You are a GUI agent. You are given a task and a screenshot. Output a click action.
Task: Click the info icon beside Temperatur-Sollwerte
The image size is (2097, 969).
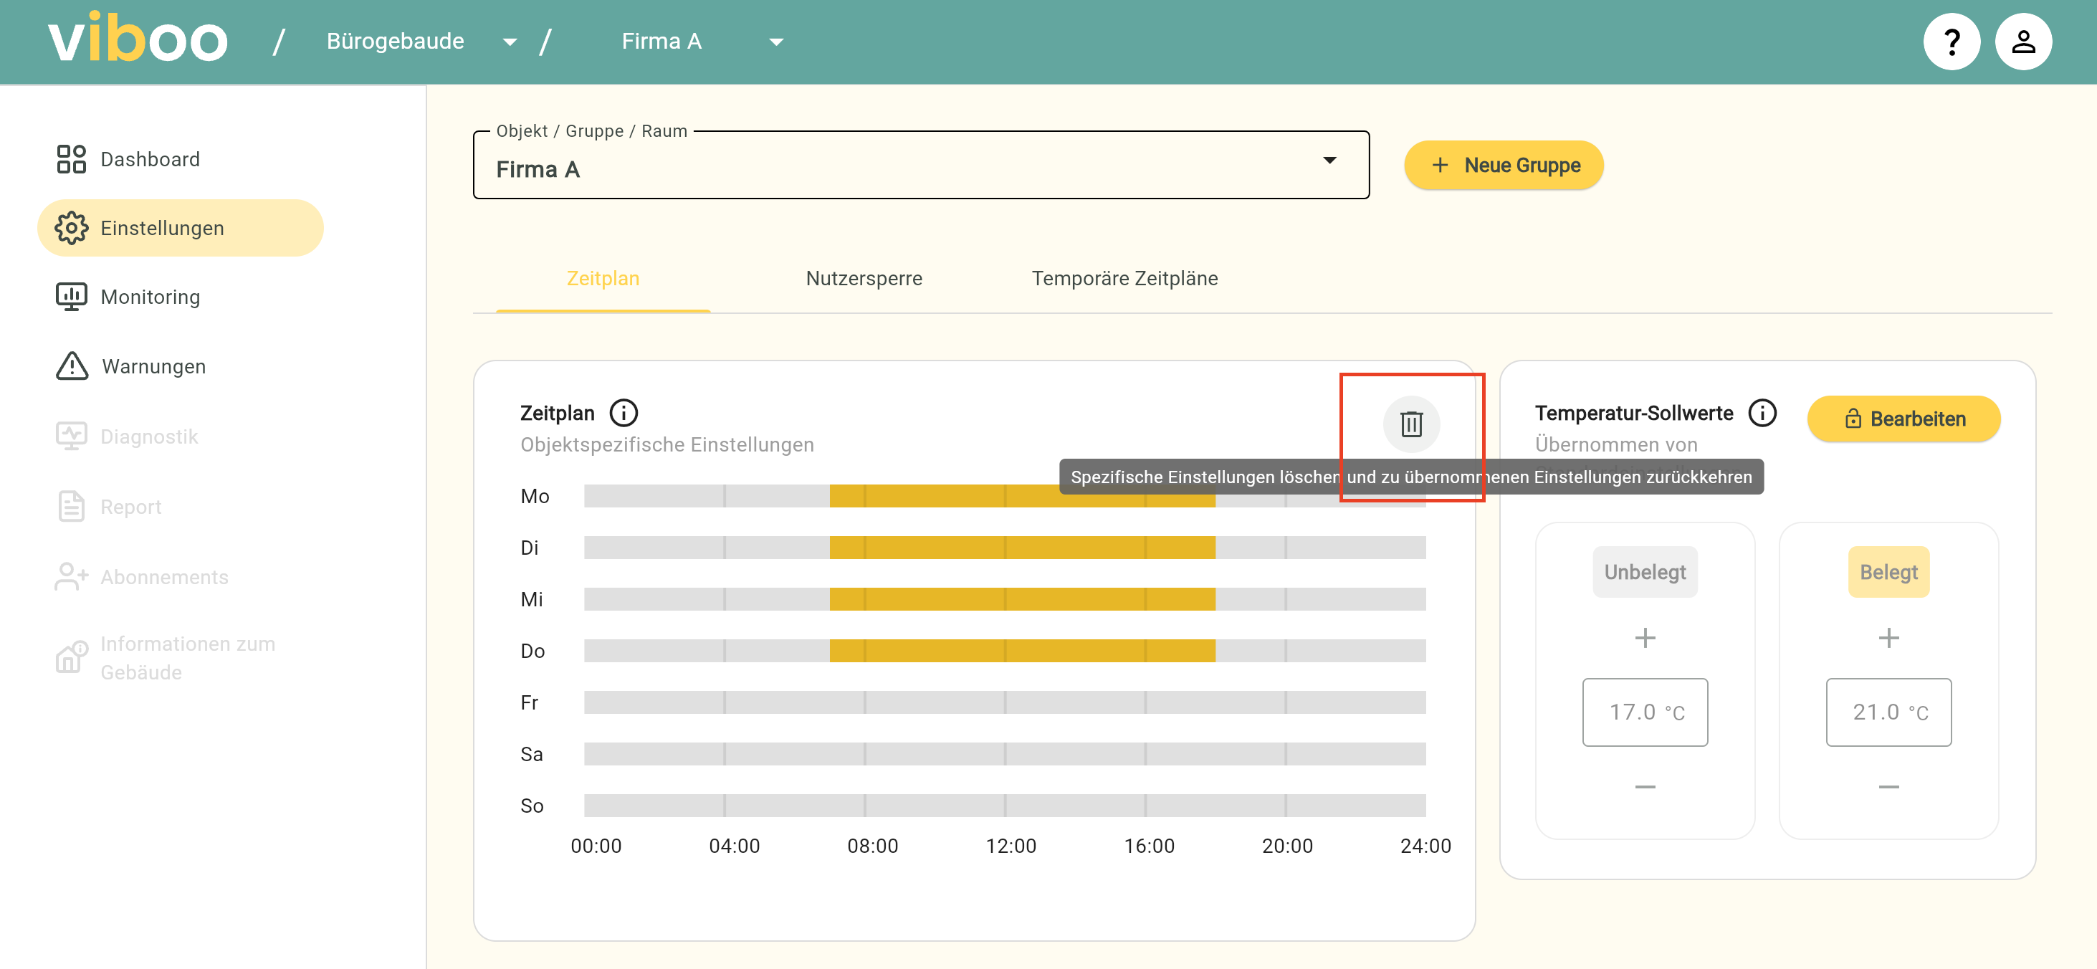1762,413
